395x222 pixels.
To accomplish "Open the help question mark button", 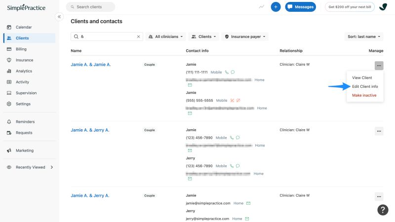I will coord(383,210).
